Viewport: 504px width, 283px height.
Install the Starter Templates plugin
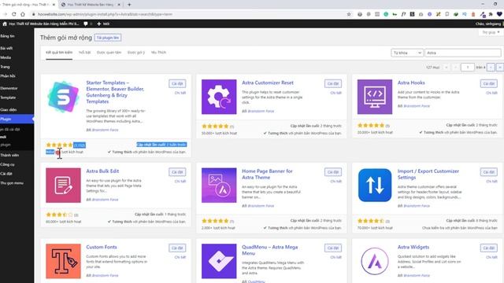[x=177, y=84]
